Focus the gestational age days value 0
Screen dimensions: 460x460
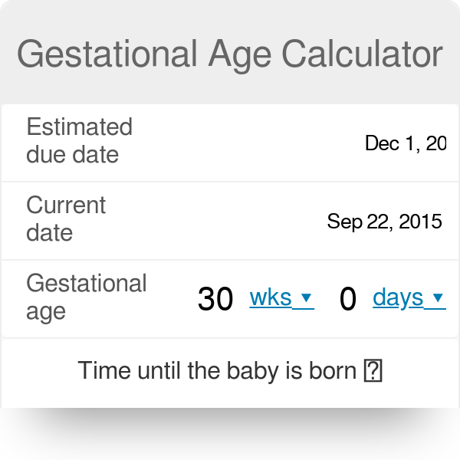(348, 299)
